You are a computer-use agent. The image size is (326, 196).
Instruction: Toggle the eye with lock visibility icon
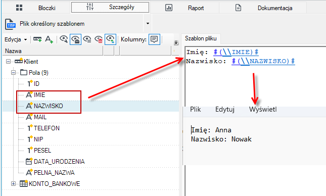(x=75, y=39)
